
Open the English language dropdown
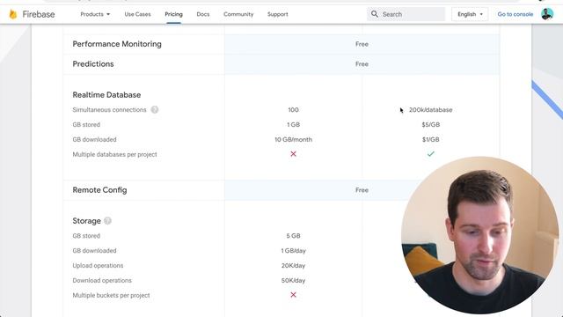(x=470, y=14)
